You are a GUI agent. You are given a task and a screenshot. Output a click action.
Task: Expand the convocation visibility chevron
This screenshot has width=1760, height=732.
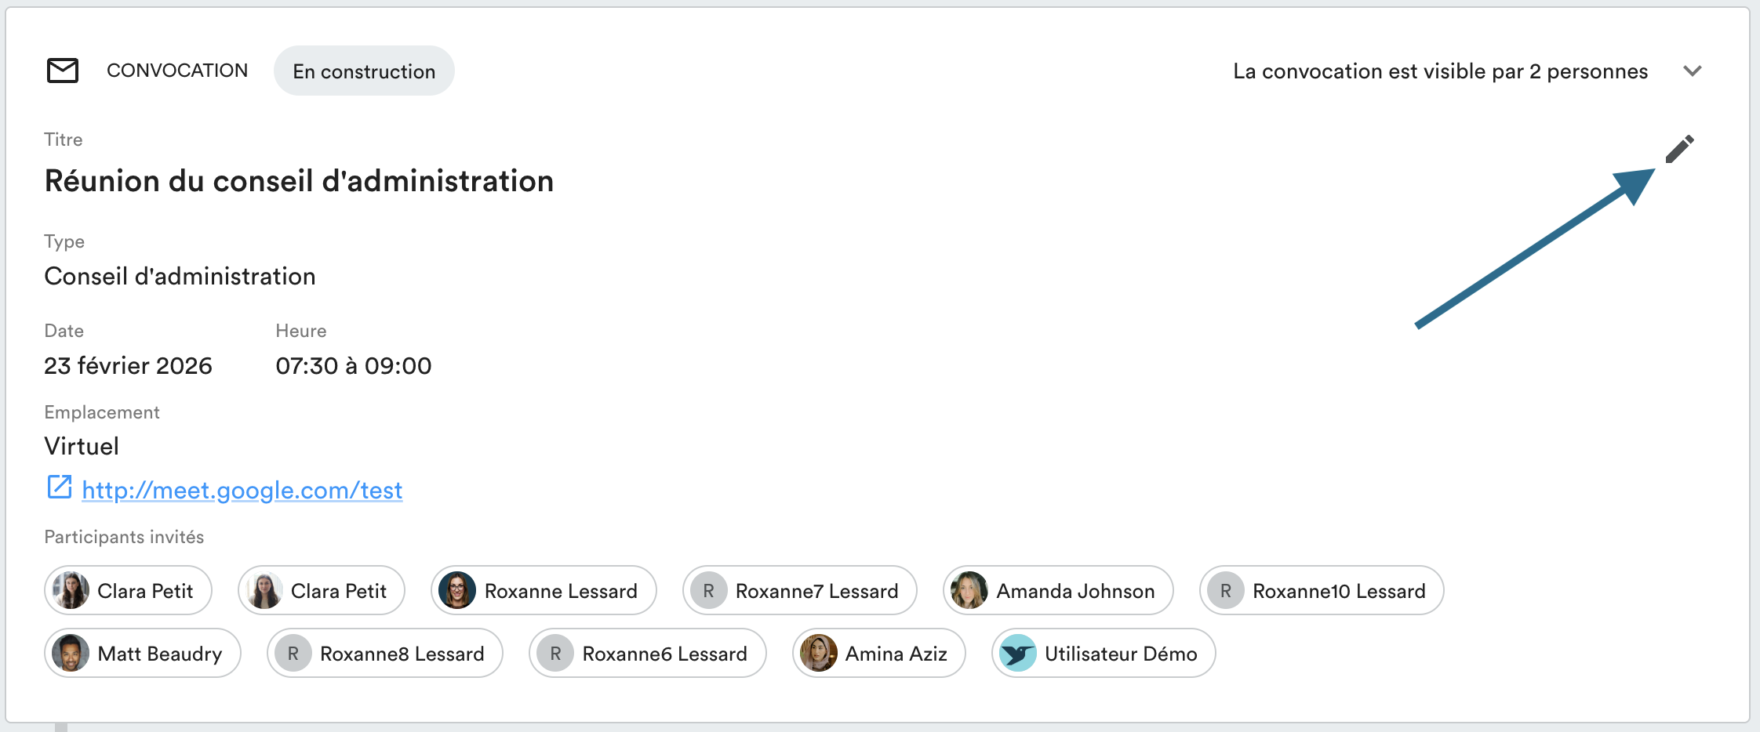pyautogui.click(x=1693, y=71)
